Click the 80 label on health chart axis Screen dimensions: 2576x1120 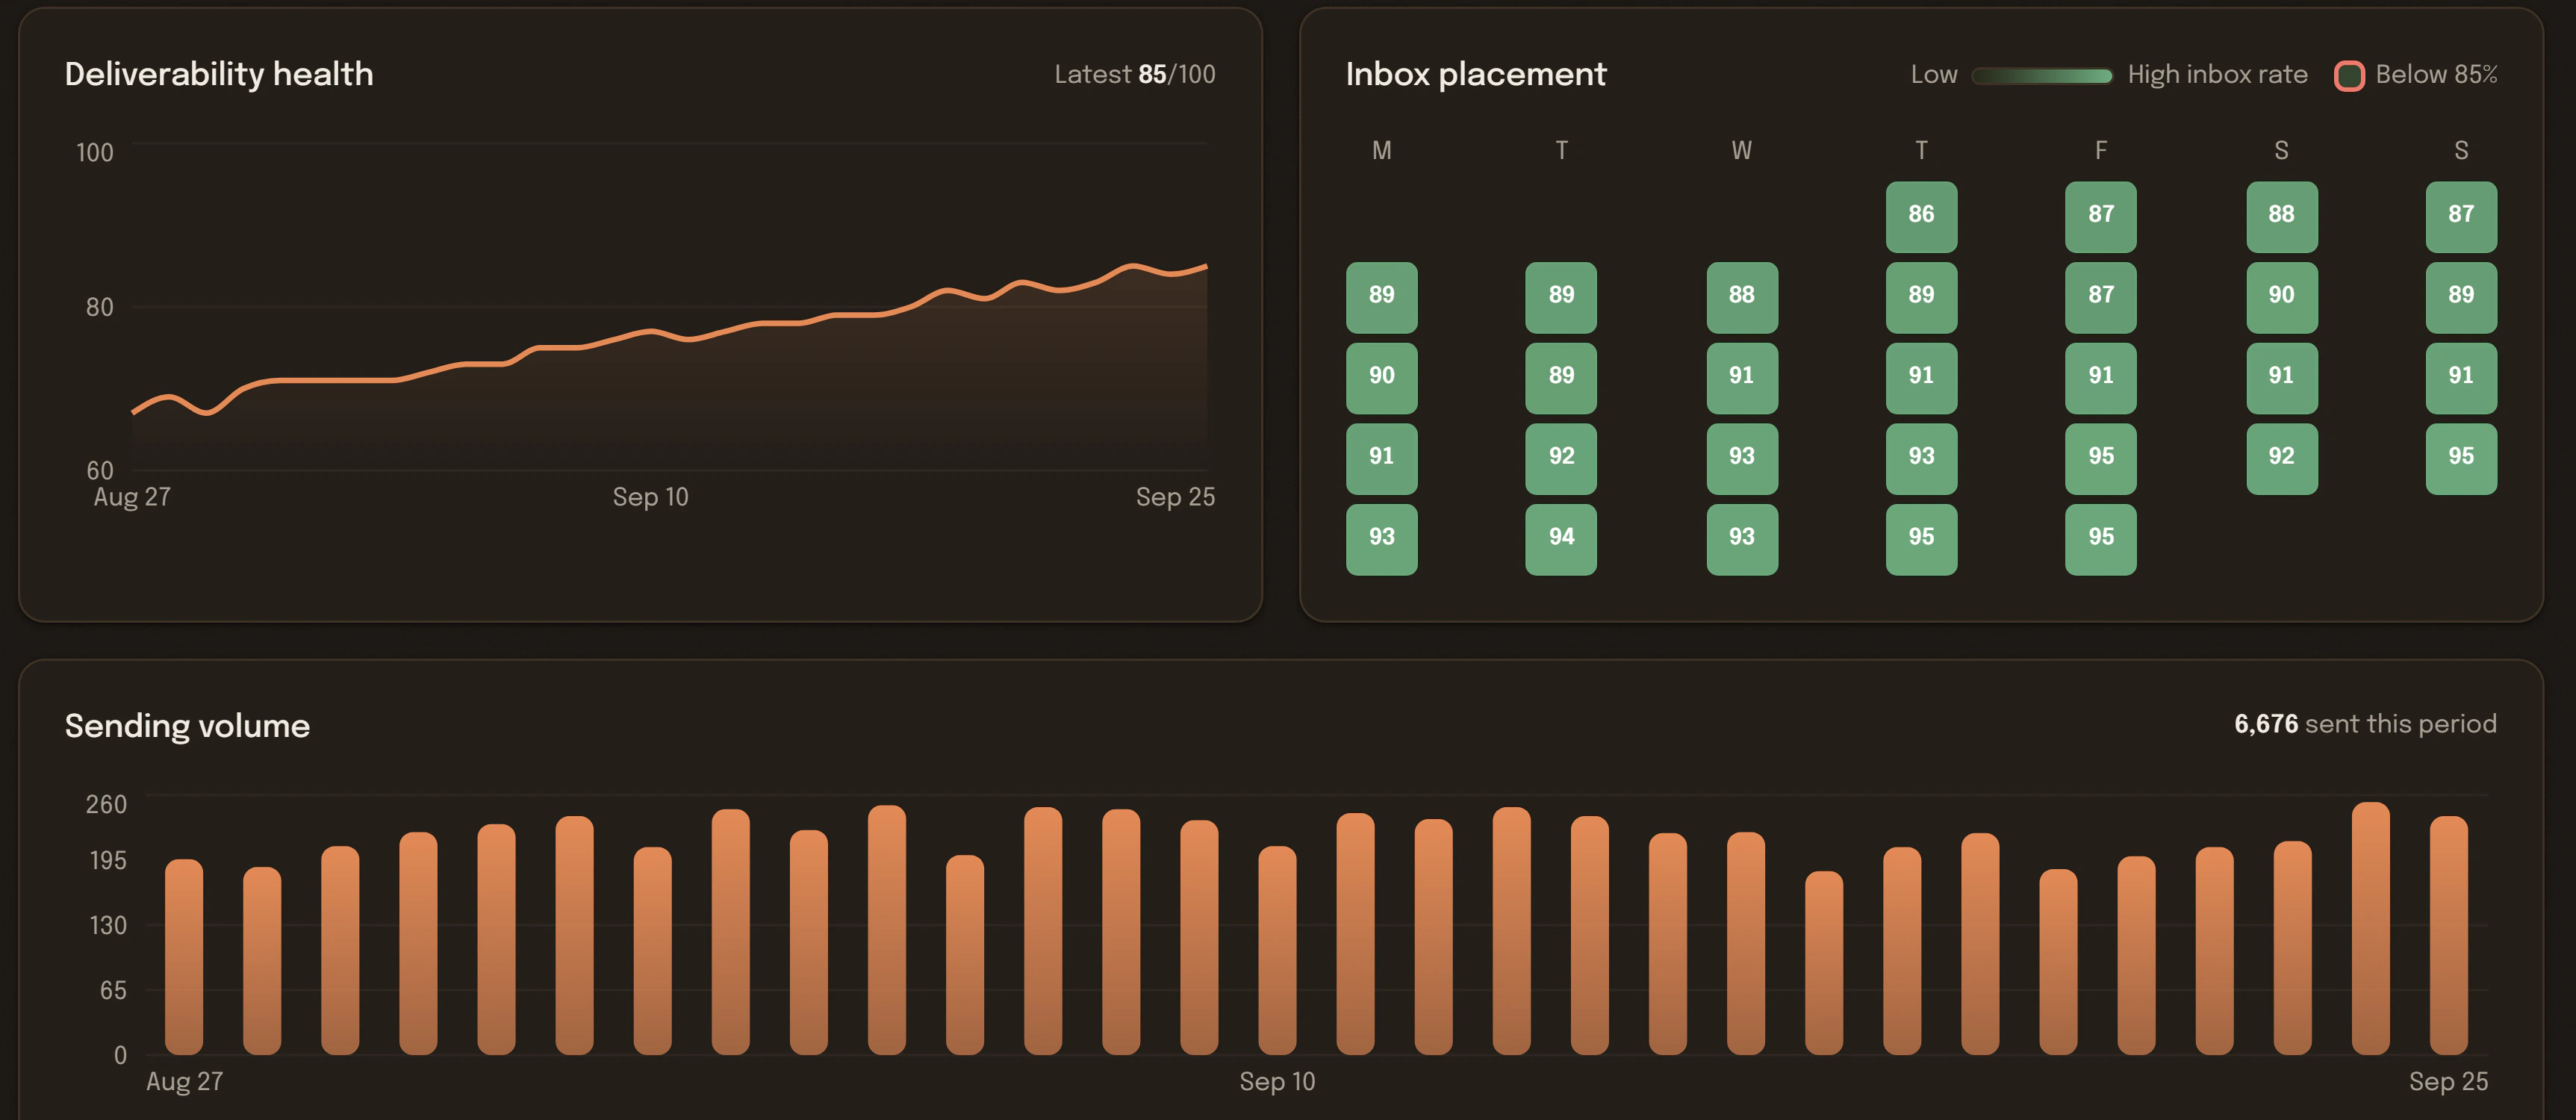pos(99,307)
